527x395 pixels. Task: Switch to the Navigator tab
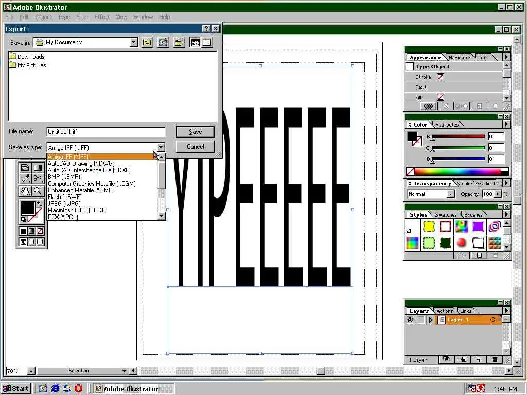pos(460,58)
